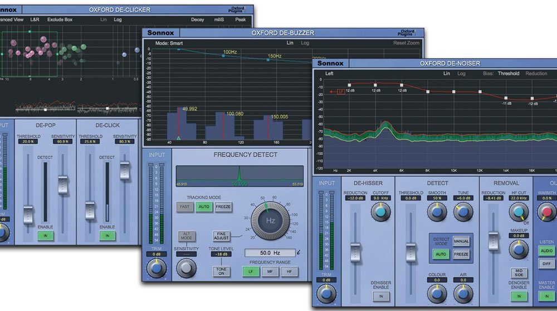Click the Removal Reduction fader handle
This screenshot has width=557, height=311.
pos(493,241)
